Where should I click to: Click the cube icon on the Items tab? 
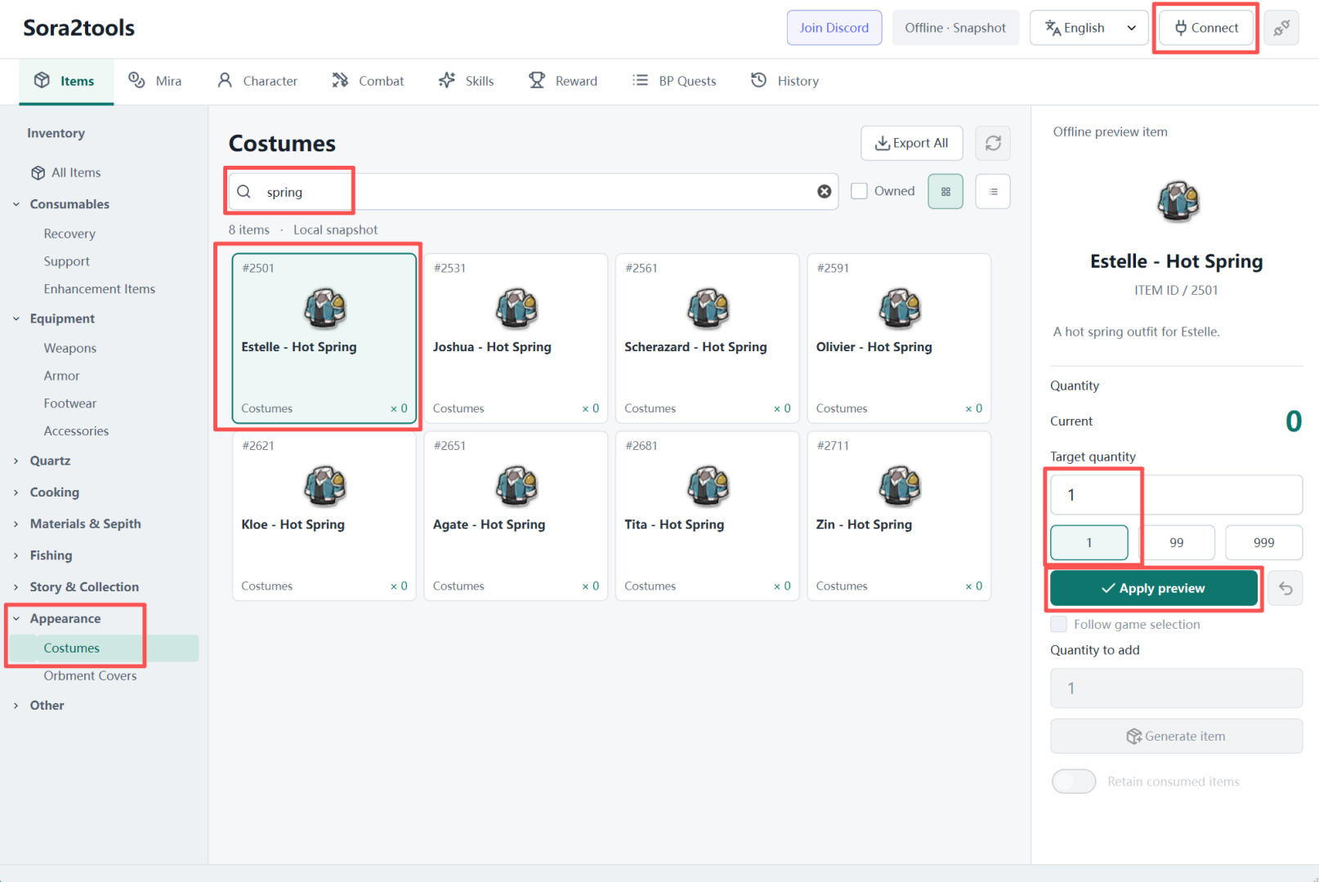(x=42, y=80)
